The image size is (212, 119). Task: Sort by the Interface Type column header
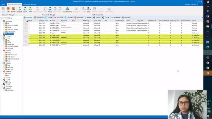coord(120,21)
